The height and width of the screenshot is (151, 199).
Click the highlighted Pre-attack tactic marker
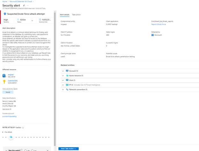tap(11, 137)
